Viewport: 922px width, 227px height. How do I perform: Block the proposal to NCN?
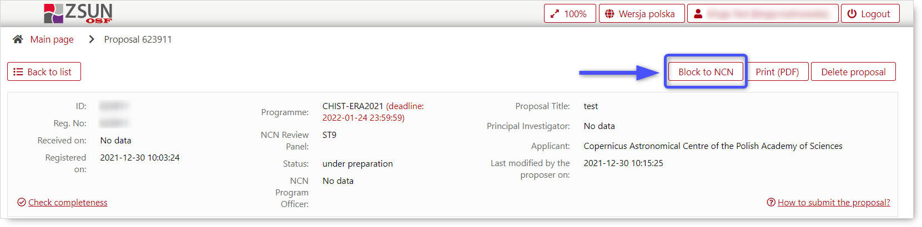coord(706,72)
